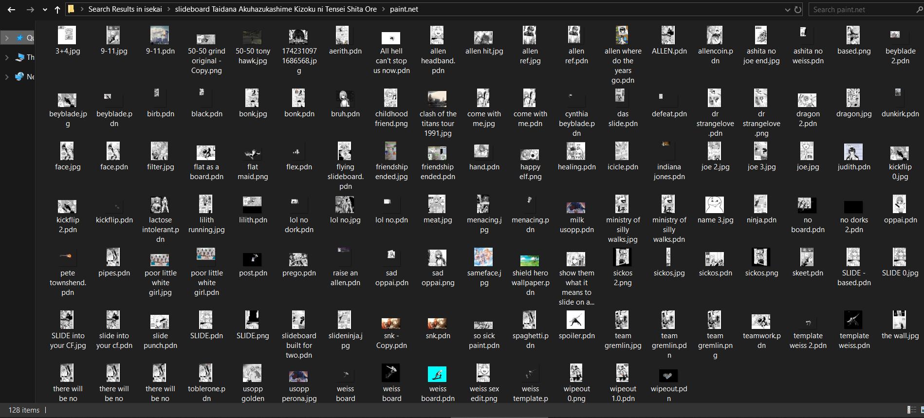Select 'ministry of silly walks.jpg'

tap(623, 219)
